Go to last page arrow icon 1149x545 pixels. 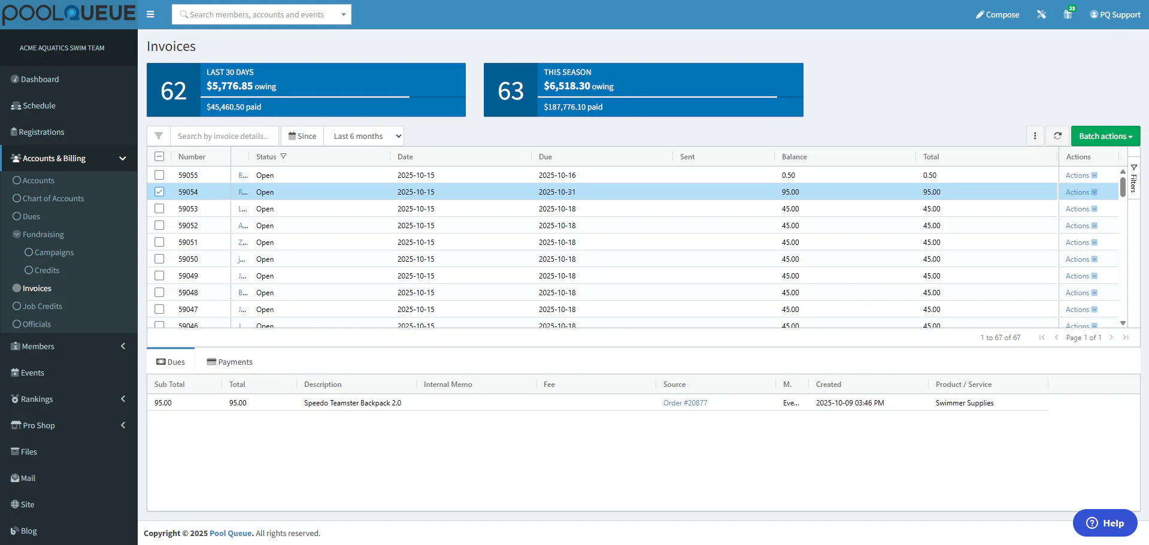pos(1126,337)
